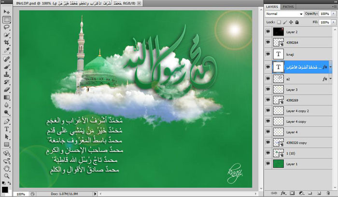The image size is (338, 197).
Task: Click the Fill percentage field
Action: [324, 22]
